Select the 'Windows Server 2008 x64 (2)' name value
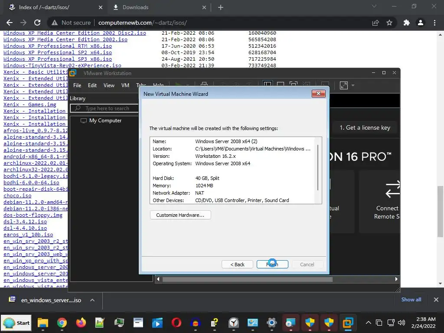 226,141
